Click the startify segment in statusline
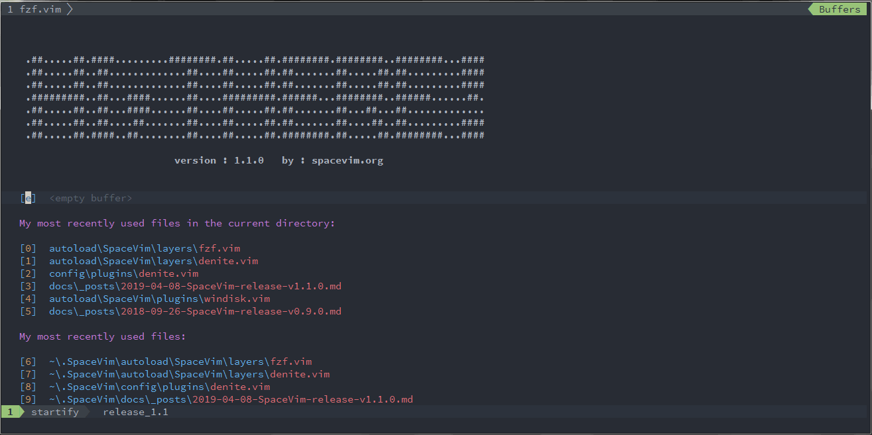The width and height of the screenshot is (872, 435). 55,412
